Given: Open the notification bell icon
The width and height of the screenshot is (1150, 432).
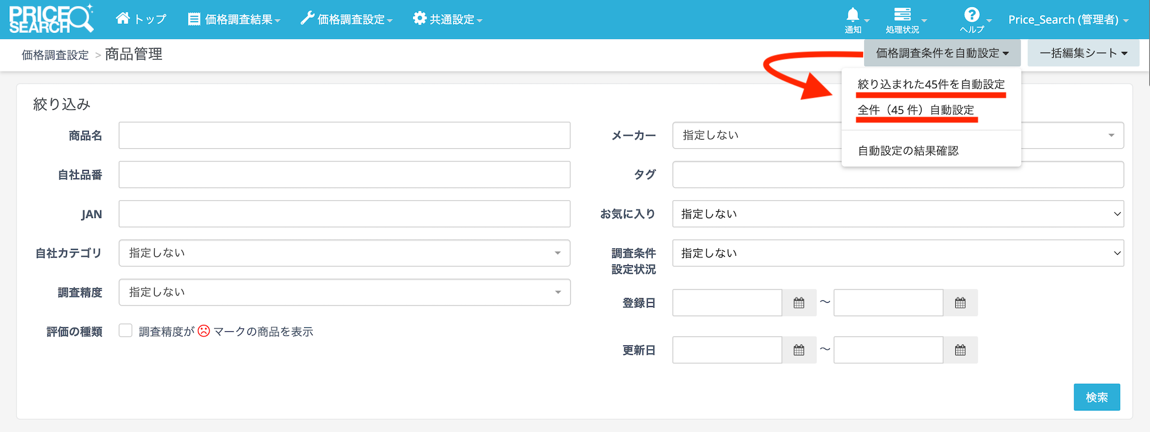Looking at the screenshot, I should click(x=853, y=15).
